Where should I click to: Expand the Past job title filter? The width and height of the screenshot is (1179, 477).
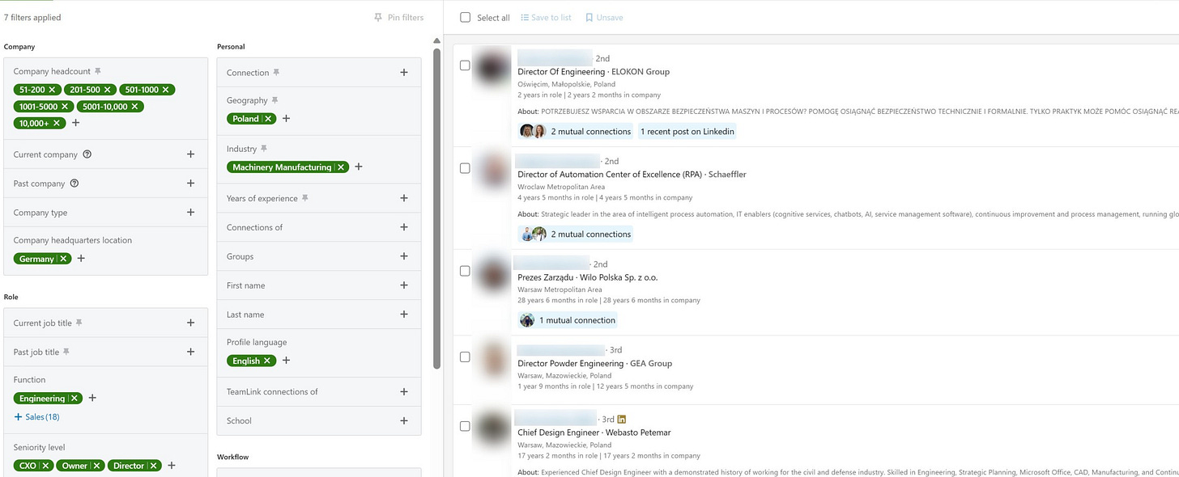pos(191,352)
